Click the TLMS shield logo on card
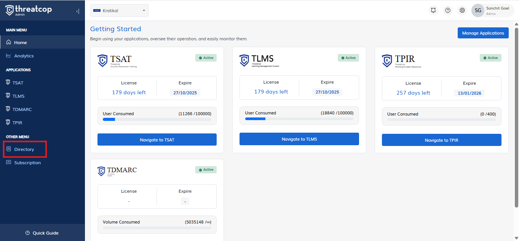The width and height of the screenshot is (519, 241). [244, 60]
